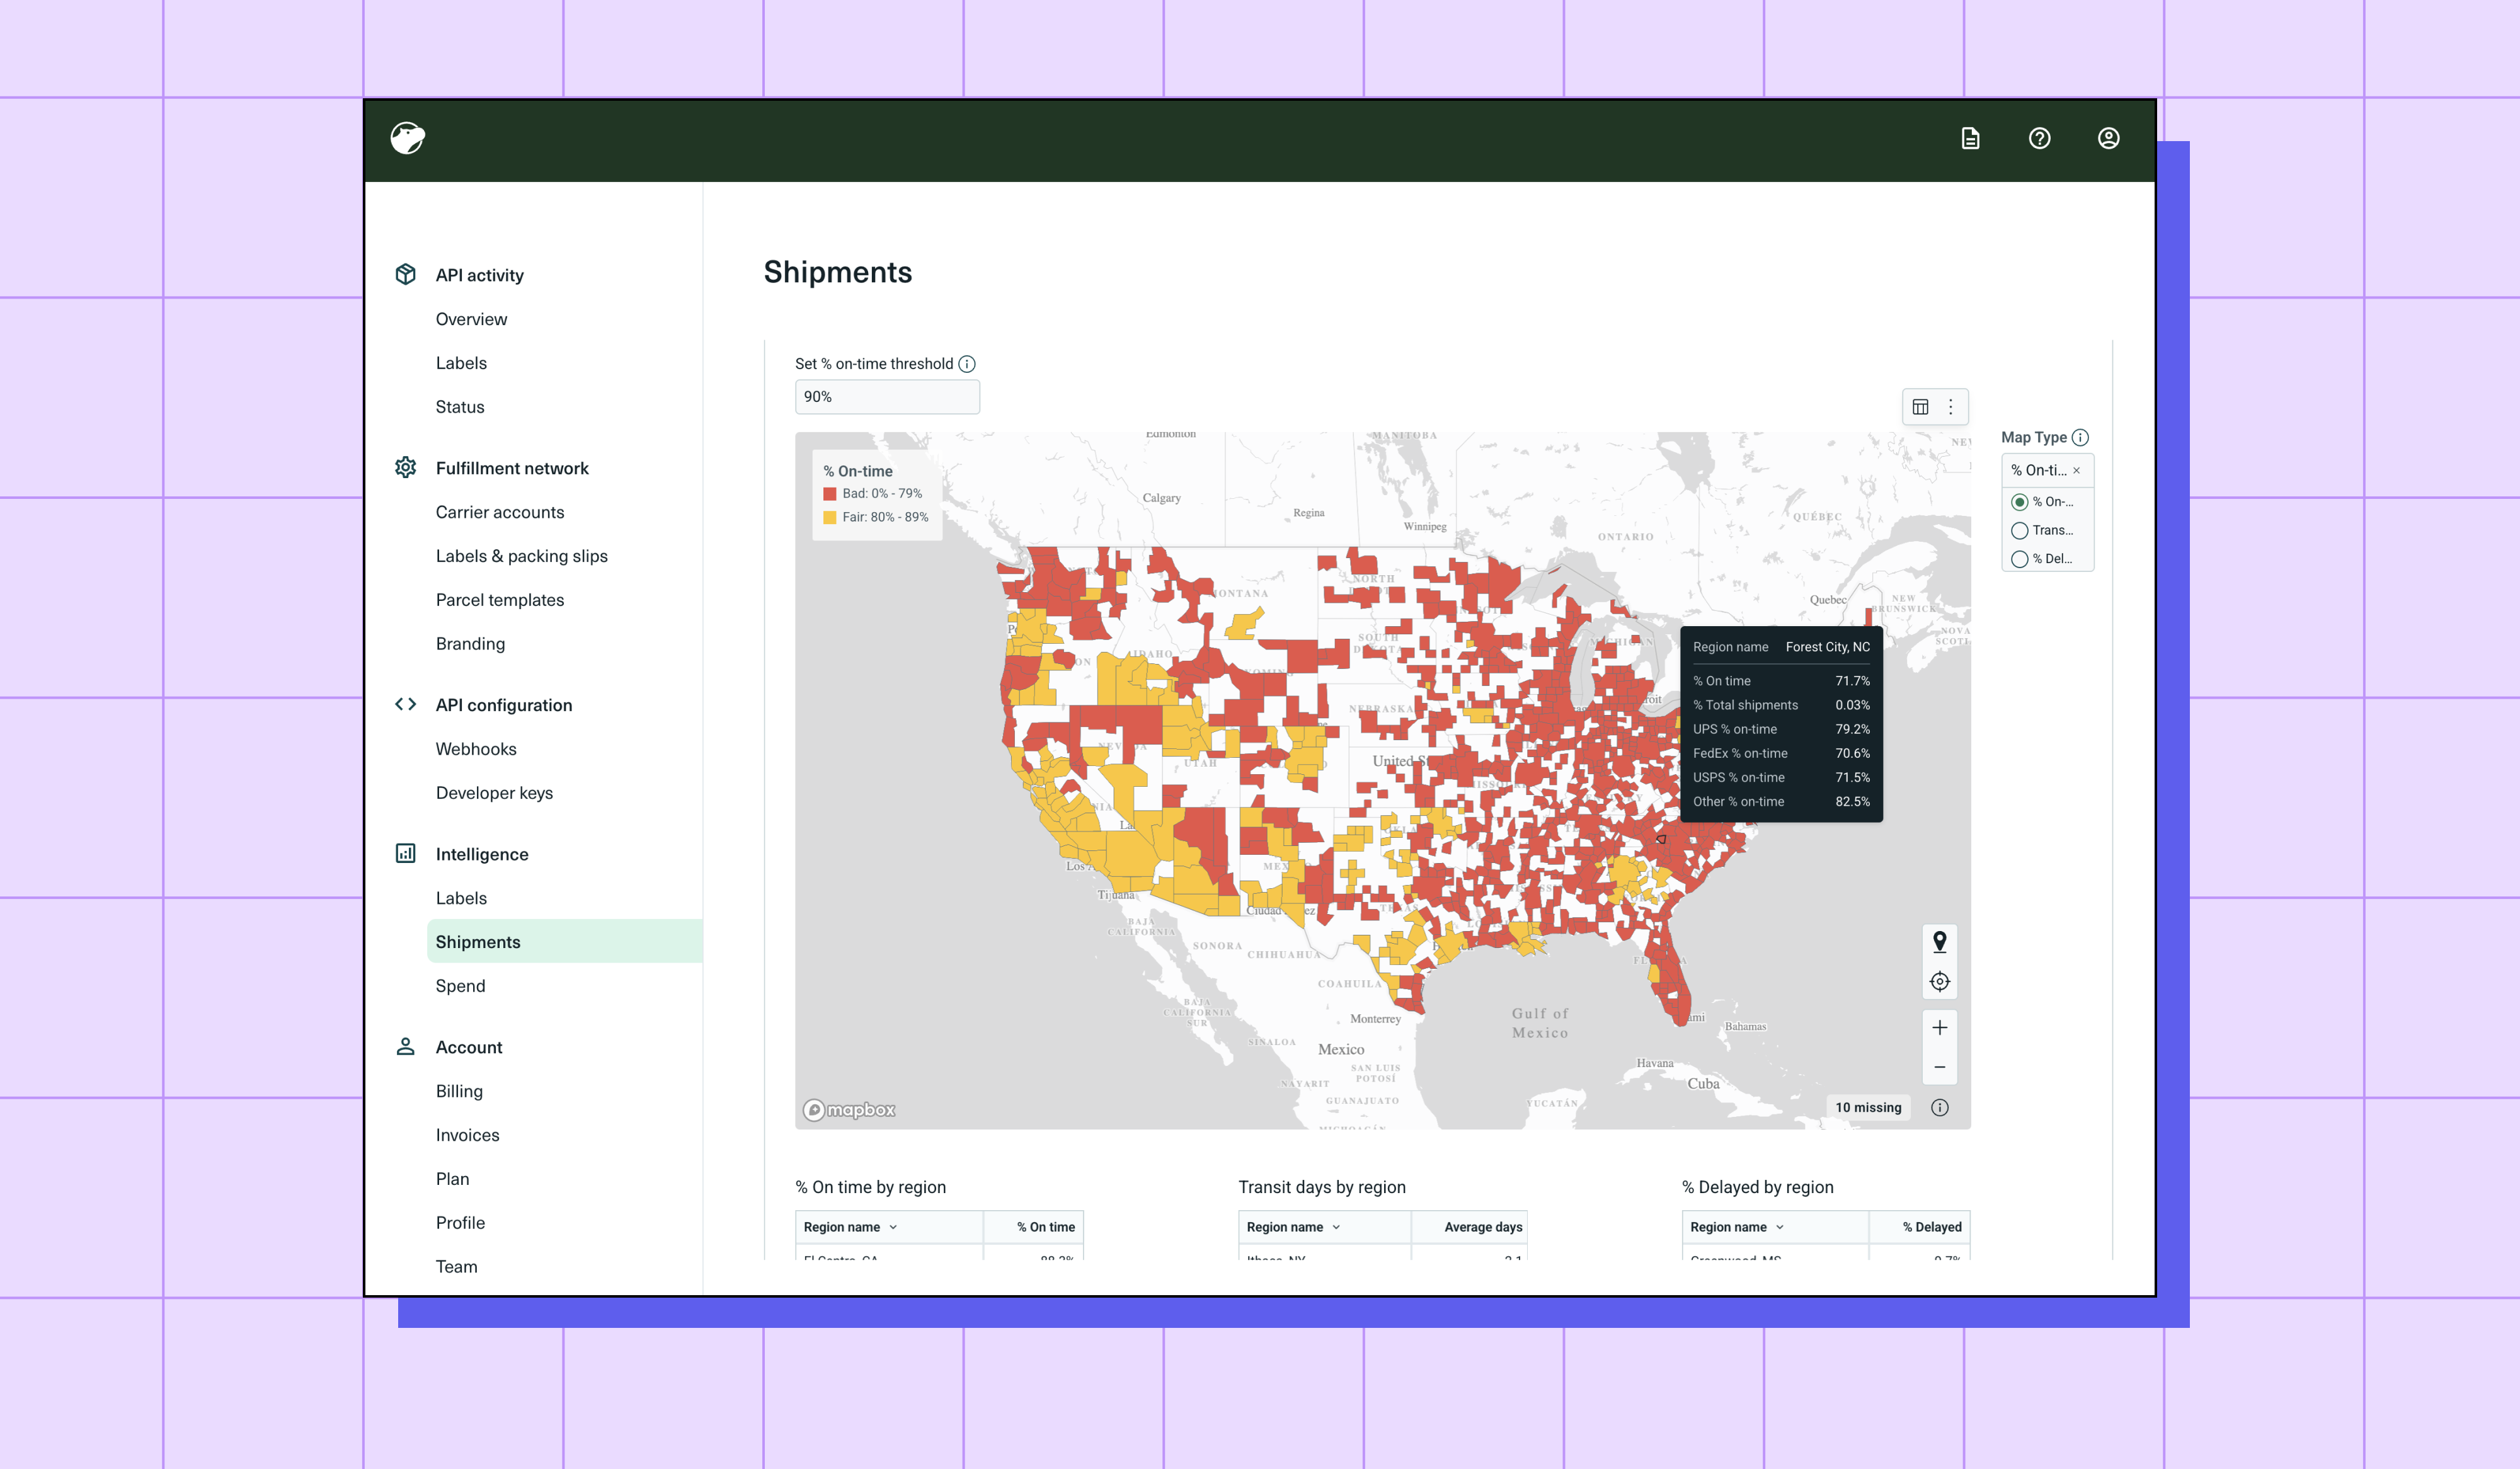Image resolution: width=2520 pixels, height=1469 pixels.
Task: Zoom out with the map minus button
Action: click(1939, 1067)
